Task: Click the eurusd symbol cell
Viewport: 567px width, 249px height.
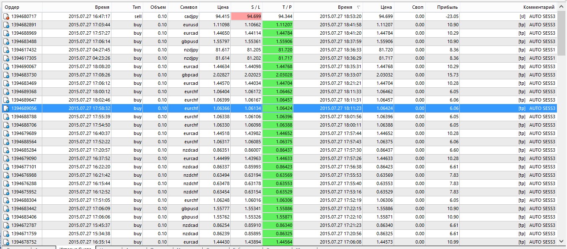Action: [191, 25]
